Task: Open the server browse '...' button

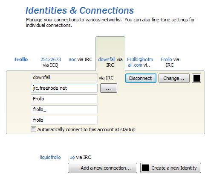Action: (109, 88)
